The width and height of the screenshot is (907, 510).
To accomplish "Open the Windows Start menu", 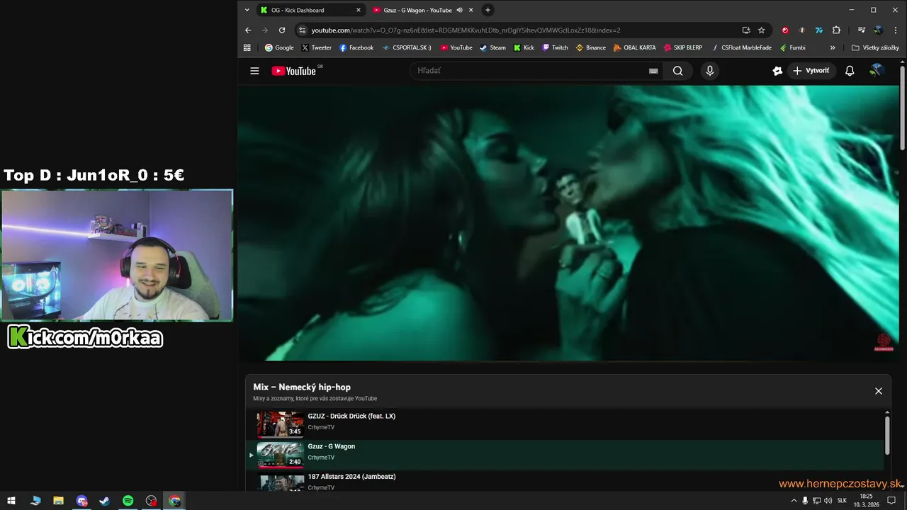I will click(x=11, y=501).
